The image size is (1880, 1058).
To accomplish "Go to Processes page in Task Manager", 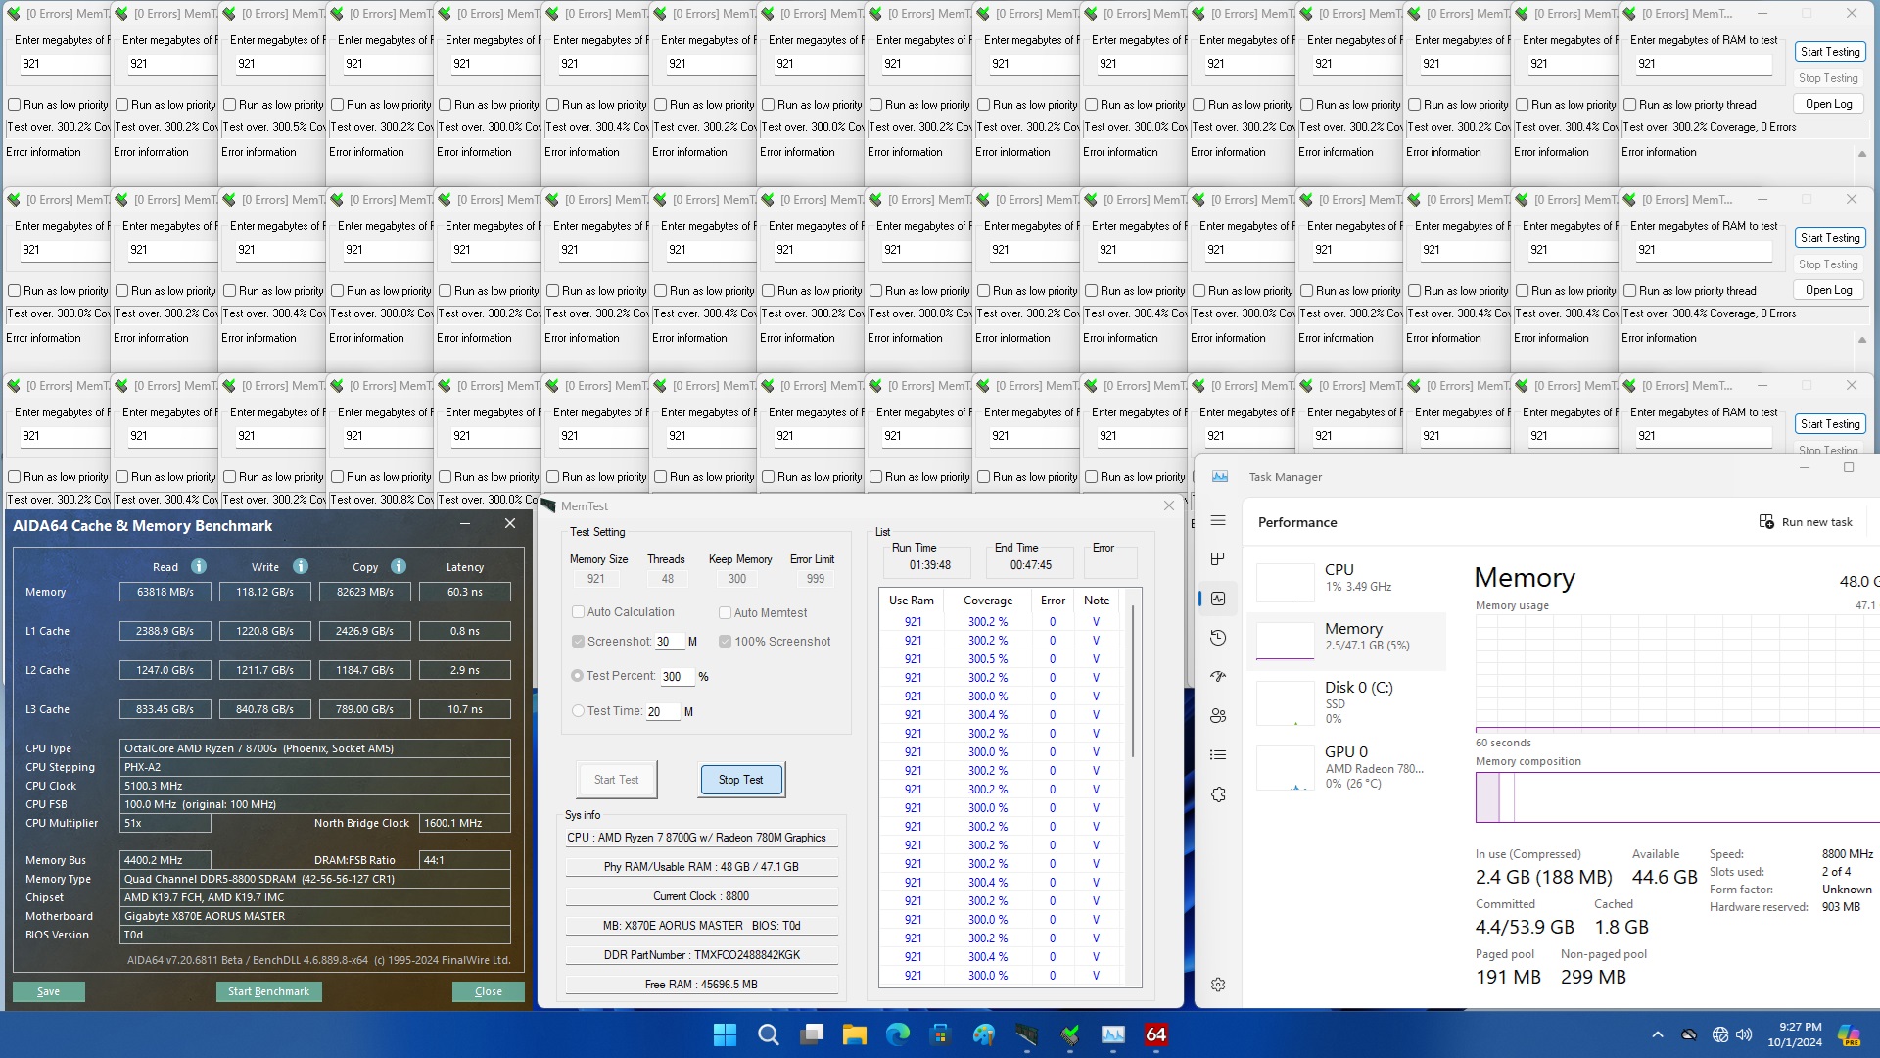I will pyautogui.click(x=1218, y=559).
